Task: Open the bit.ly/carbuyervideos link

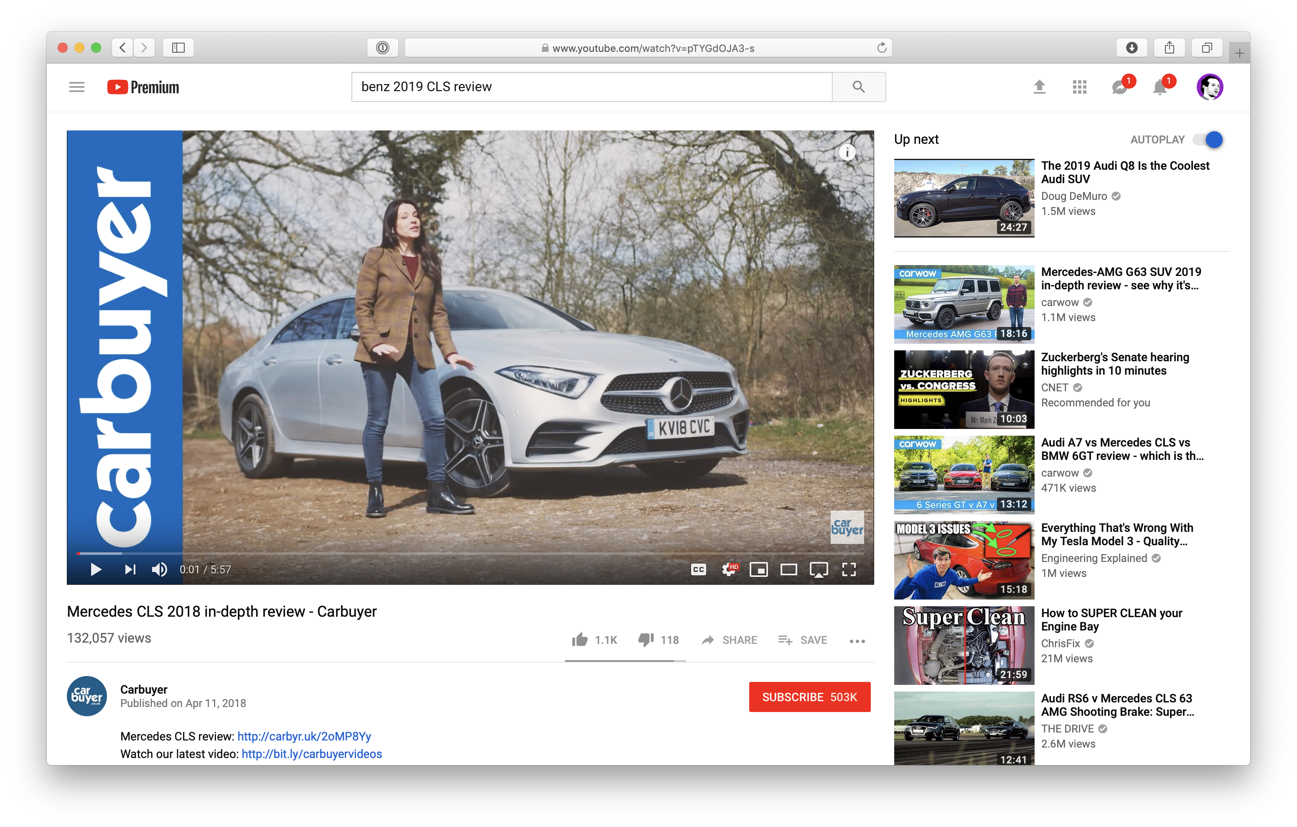Action: [x=312, y=754]
